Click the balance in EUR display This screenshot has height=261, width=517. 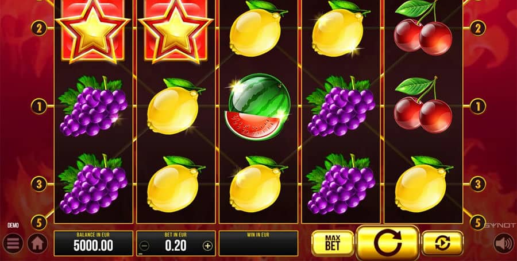pyautogui.click(x=93, y=243)
